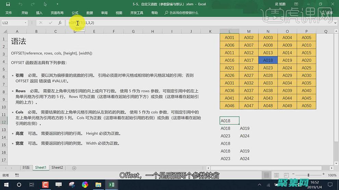
Task: Click cell containing A046
Action: click(229, 105)
